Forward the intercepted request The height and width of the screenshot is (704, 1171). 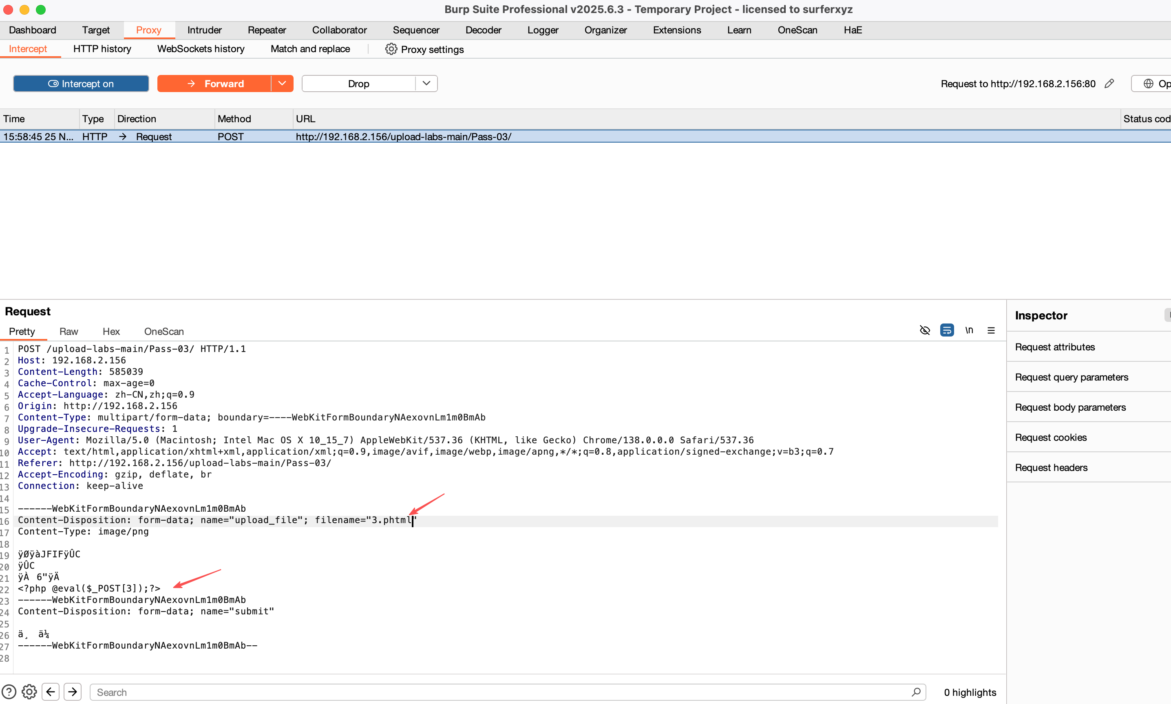(x=214, y=84)
